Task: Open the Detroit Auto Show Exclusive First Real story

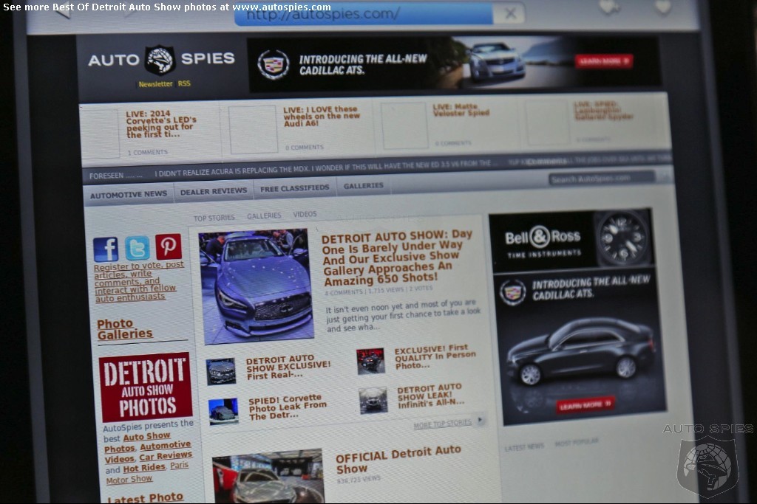Action: tap(288, 367)
